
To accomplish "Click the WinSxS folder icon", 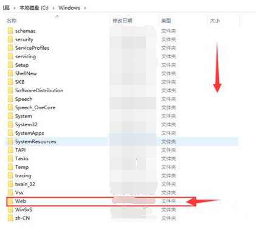I will [10, 209].
